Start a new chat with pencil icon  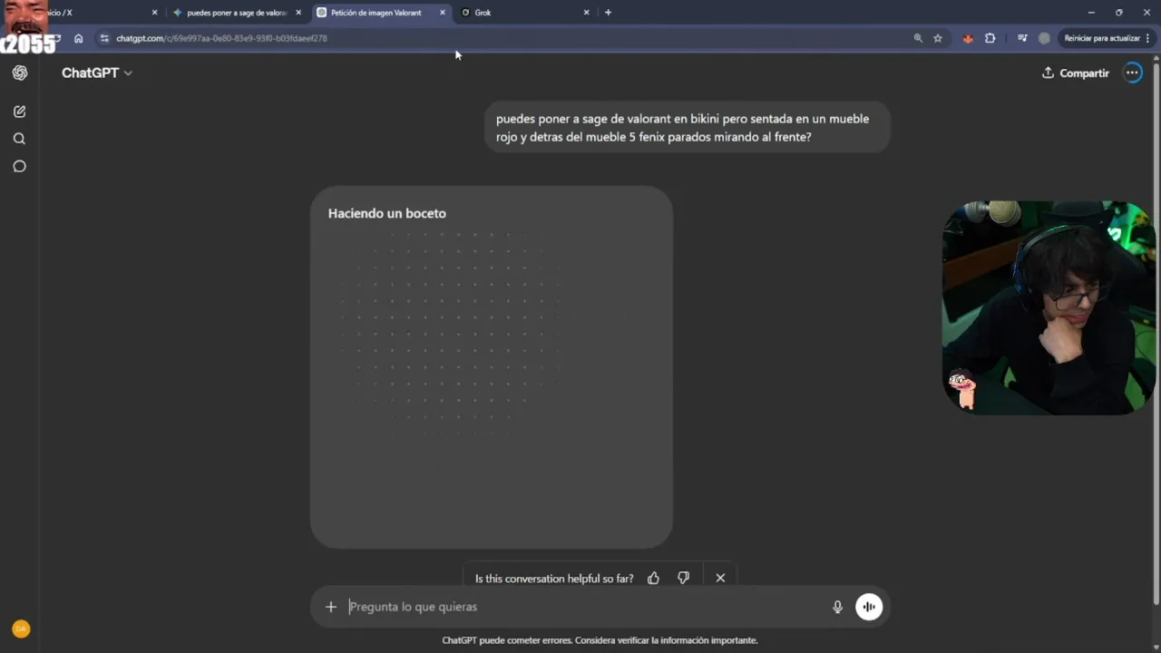(19, 112)
